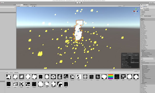Screen dimensions: 155x93
Task: Select the Inspector tab
Action: [x=144, y=5]
